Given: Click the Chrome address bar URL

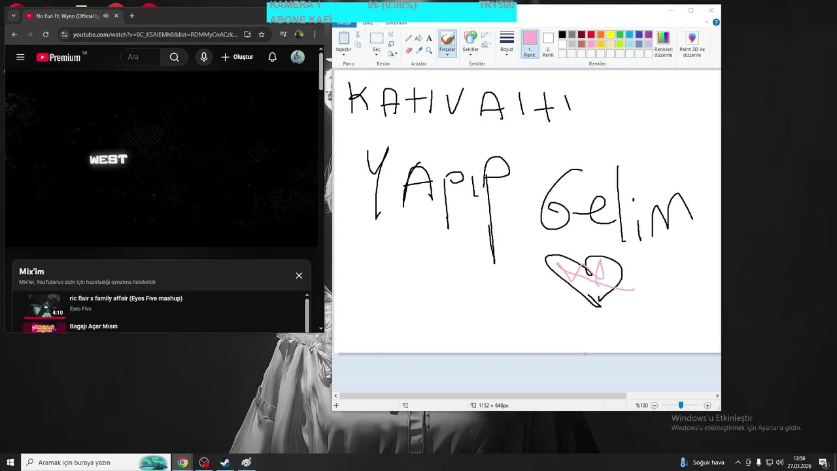Looking at the screenshot, I should click(155, 34).
